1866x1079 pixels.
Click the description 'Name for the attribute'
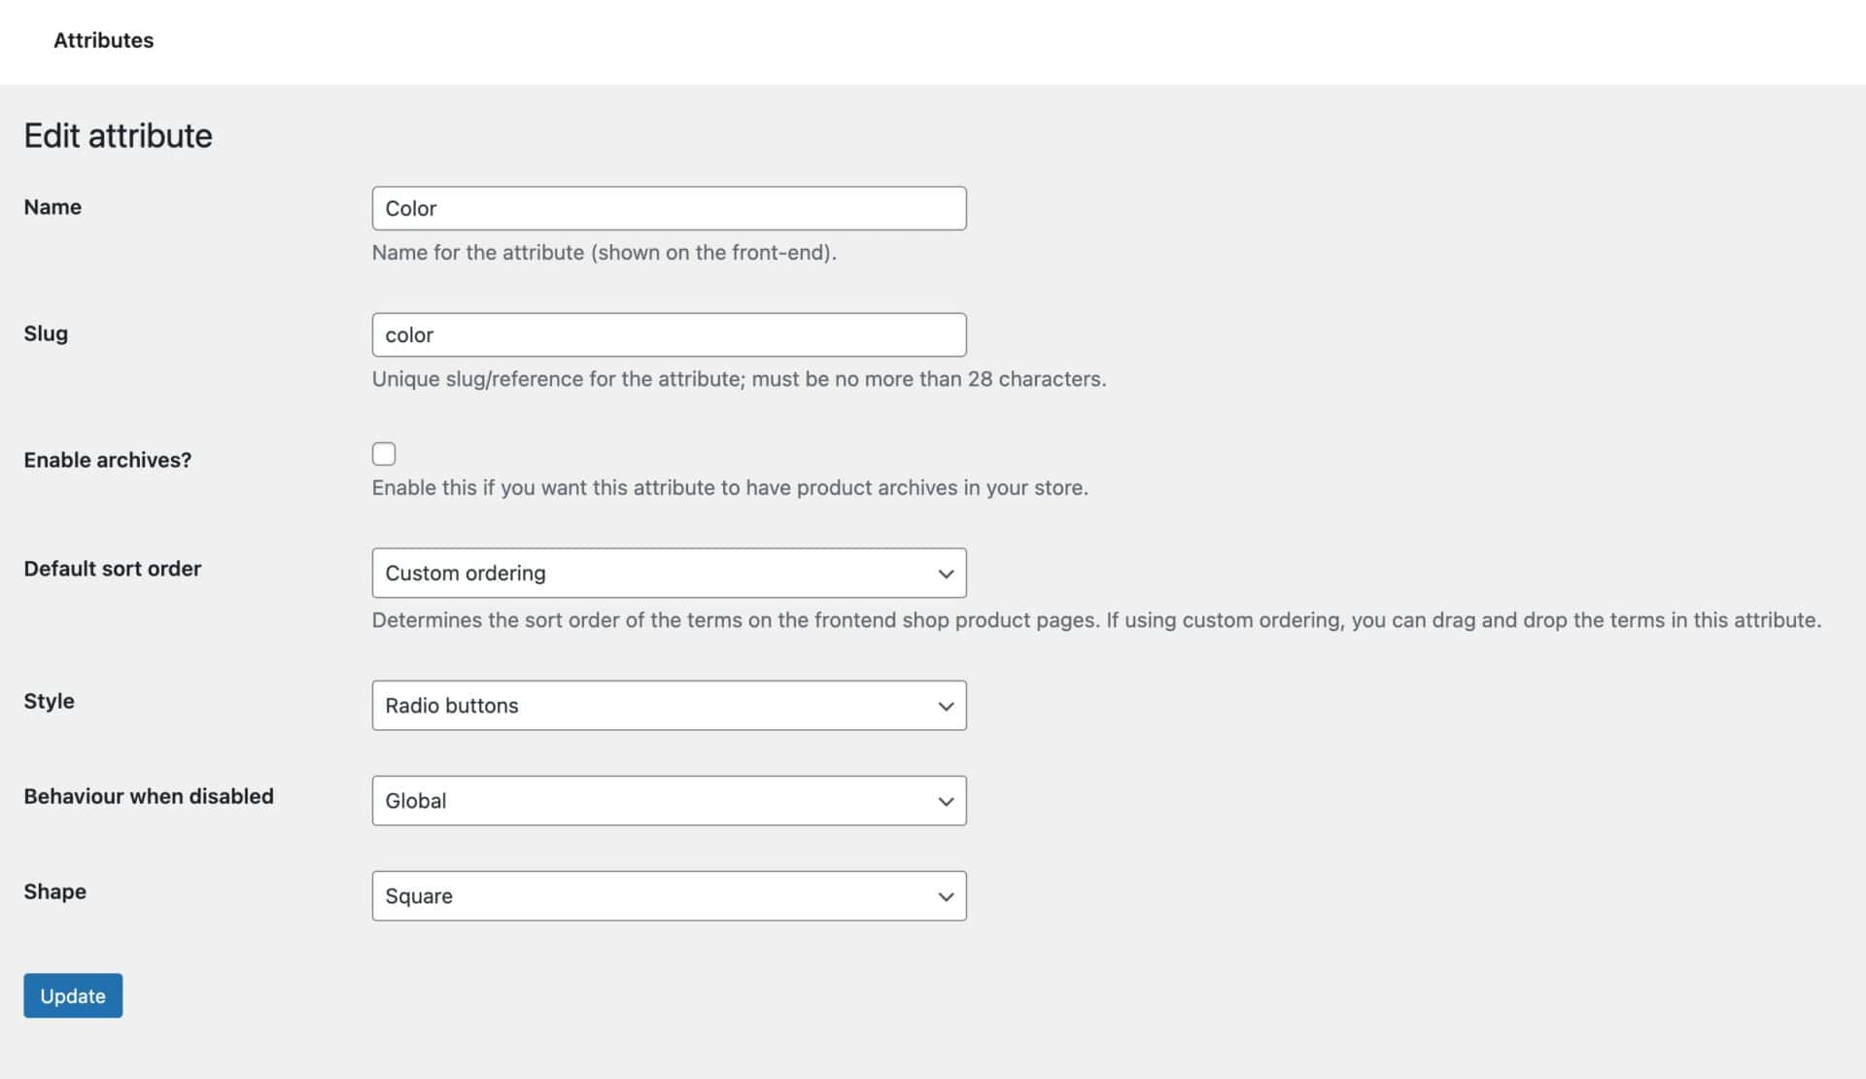[604, 253]
